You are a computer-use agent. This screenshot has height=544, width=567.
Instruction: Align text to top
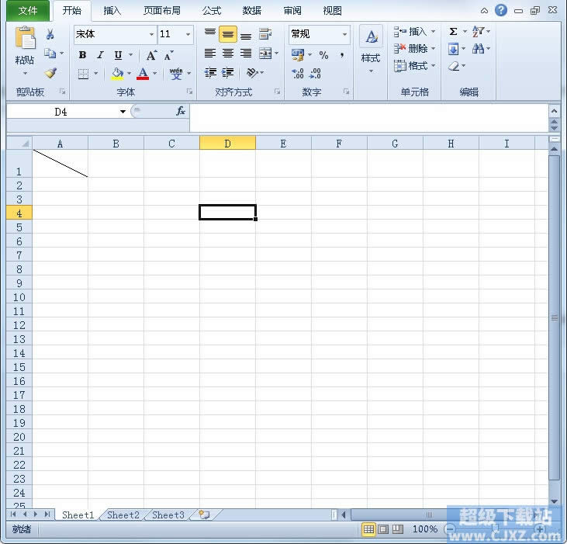[x=210, y=34]
